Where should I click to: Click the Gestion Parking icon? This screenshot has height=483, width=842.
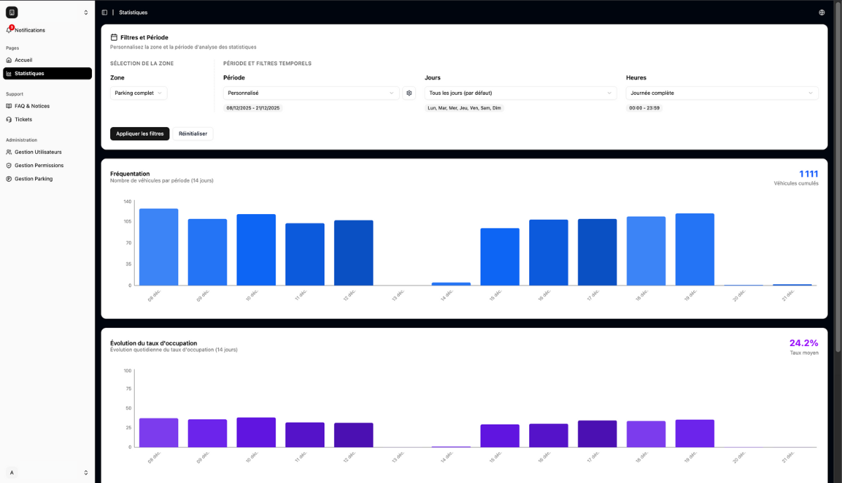coord(9,178)
